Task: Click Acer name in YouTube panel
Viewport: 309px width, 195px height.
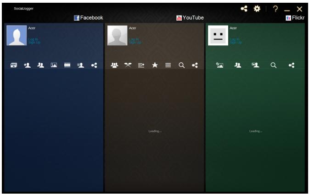Action: 132,28
